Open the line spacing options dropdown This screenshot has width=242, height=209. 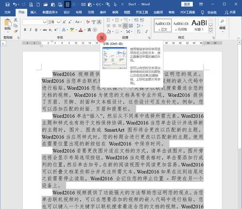139,26
